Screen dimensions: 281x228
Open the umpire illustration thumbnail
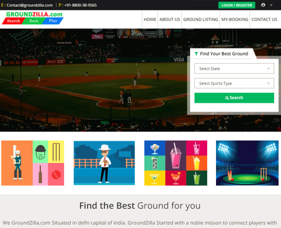(x=104, y=163)
